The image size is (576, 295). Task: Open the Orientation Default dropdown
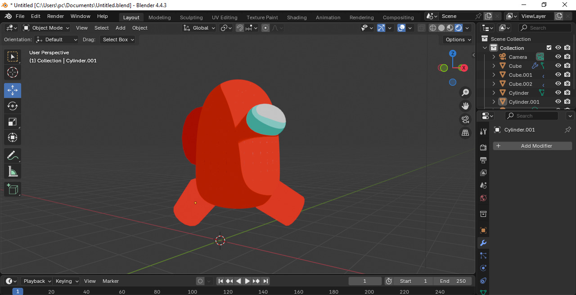click(x=57, y=40)
